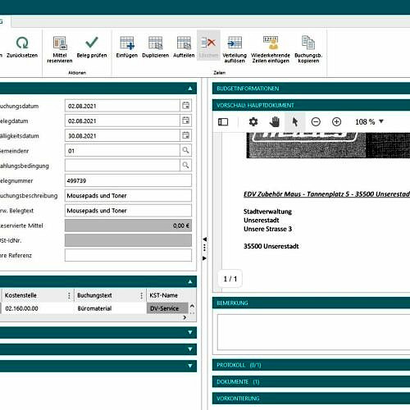
Task: Open the VORKONTIERUNG panel
Action: coord(311,399)
